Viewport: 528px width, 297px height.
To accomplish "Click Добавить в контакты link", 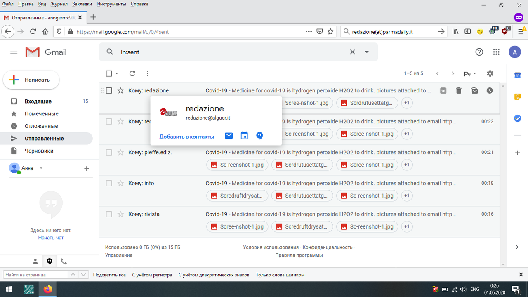I will (x=187, y=137).
